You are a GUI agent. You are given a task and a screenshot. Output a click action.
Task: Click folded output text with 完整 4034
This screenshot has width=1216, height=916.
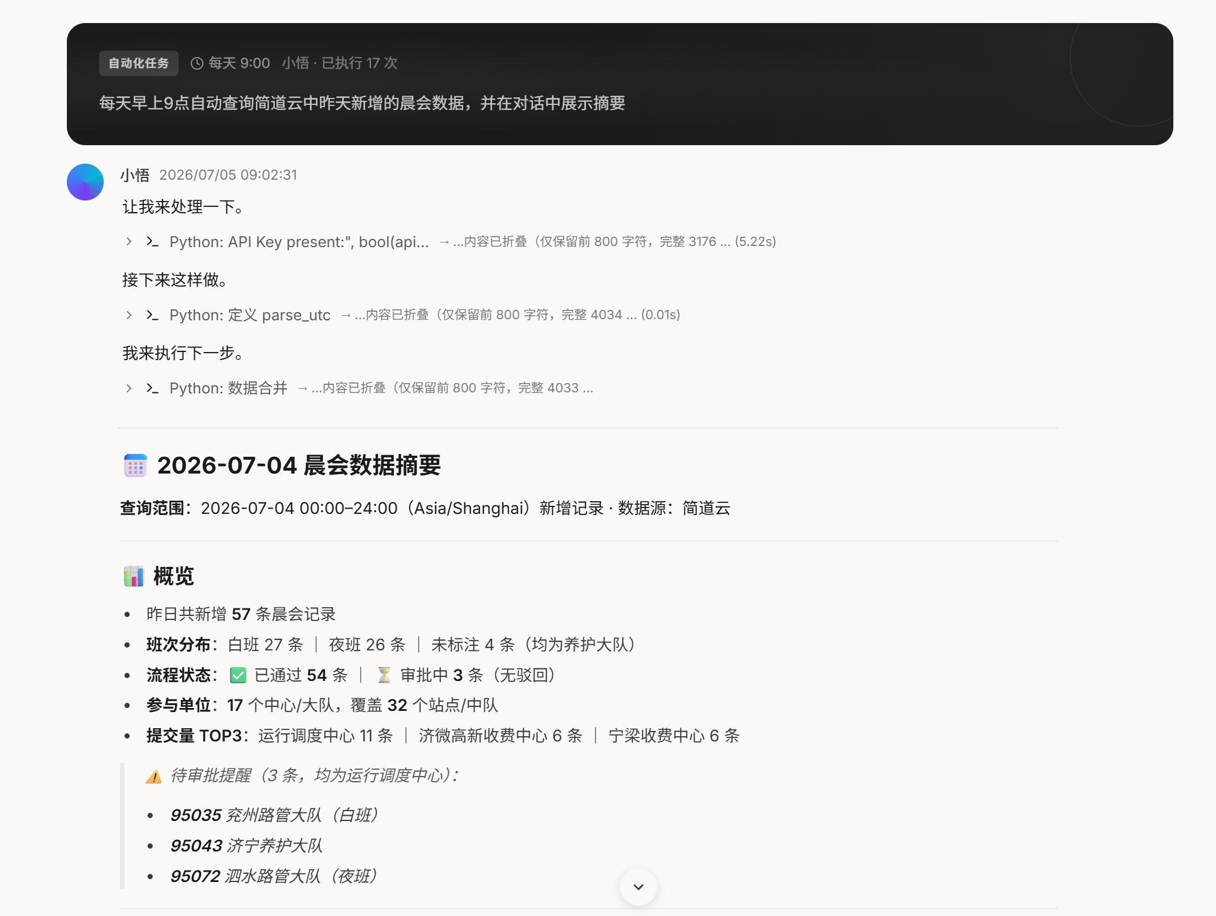coord(511,315)
